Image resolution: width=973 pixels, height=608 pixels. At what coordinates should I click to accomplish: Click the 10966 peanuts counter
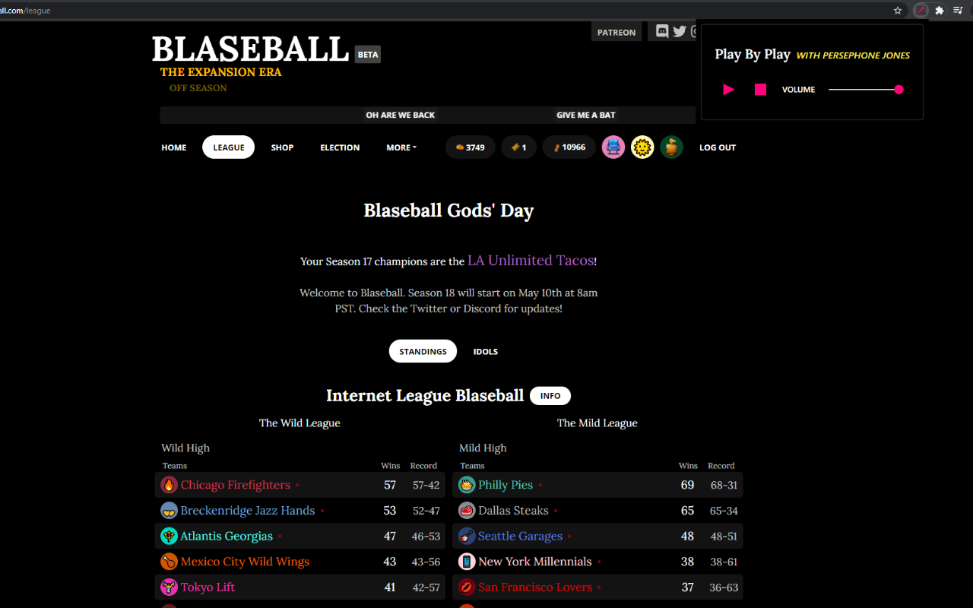pos(569,147)
